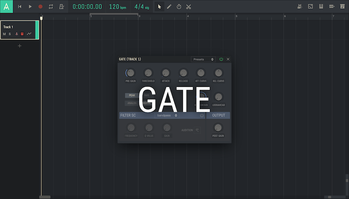
Task: Mute Track 1 with M button
Action: (4, 34)
